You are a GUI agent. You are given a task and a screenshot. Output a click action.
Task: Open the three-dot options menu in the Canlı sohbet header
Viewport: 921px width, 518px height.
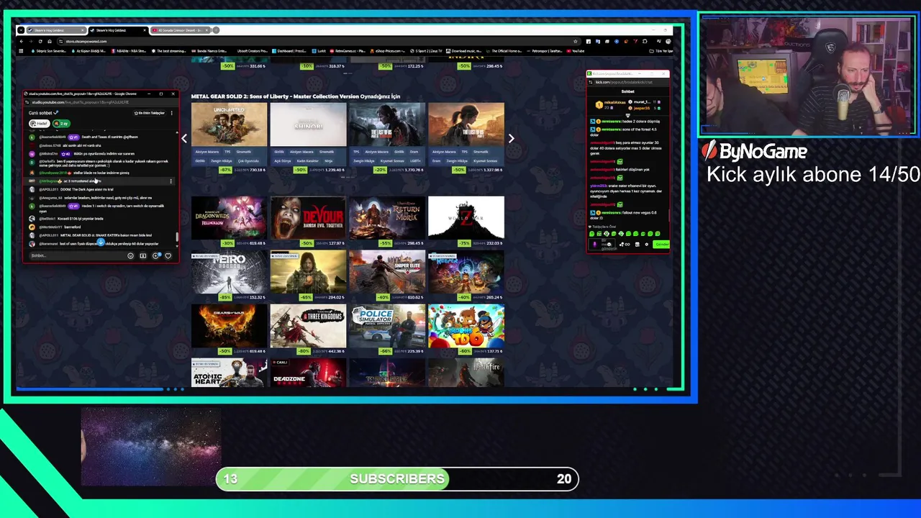pos(171,113)
